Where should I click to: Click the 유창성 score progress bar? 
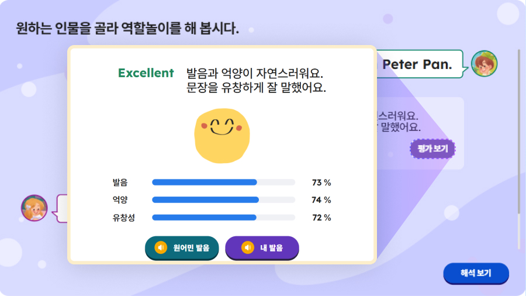(x=223, y=218)
